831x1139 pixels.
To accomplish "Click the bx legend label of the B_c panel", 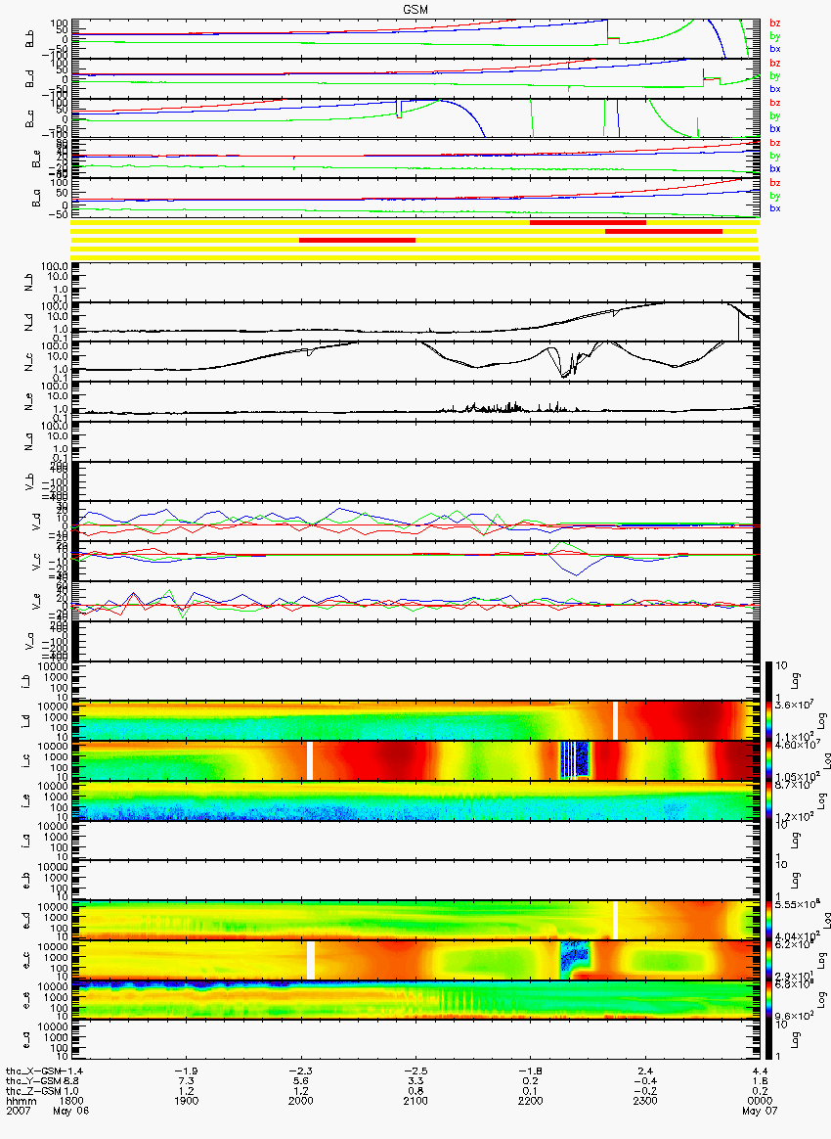I will [x=774, y=128].
